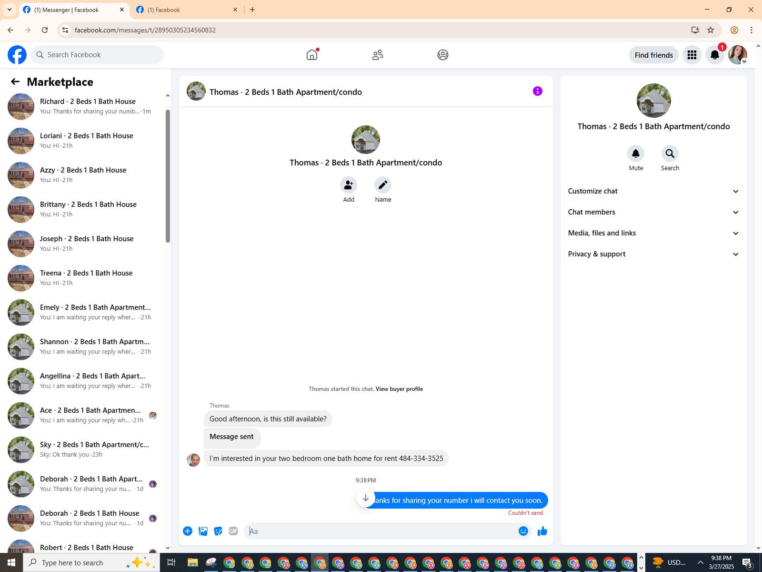
Task: Bookmark this page with star icon
Action: (x=711, y=30)
